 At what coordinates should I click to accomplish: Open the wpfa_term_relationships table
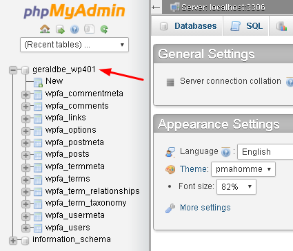click(92, 191)
